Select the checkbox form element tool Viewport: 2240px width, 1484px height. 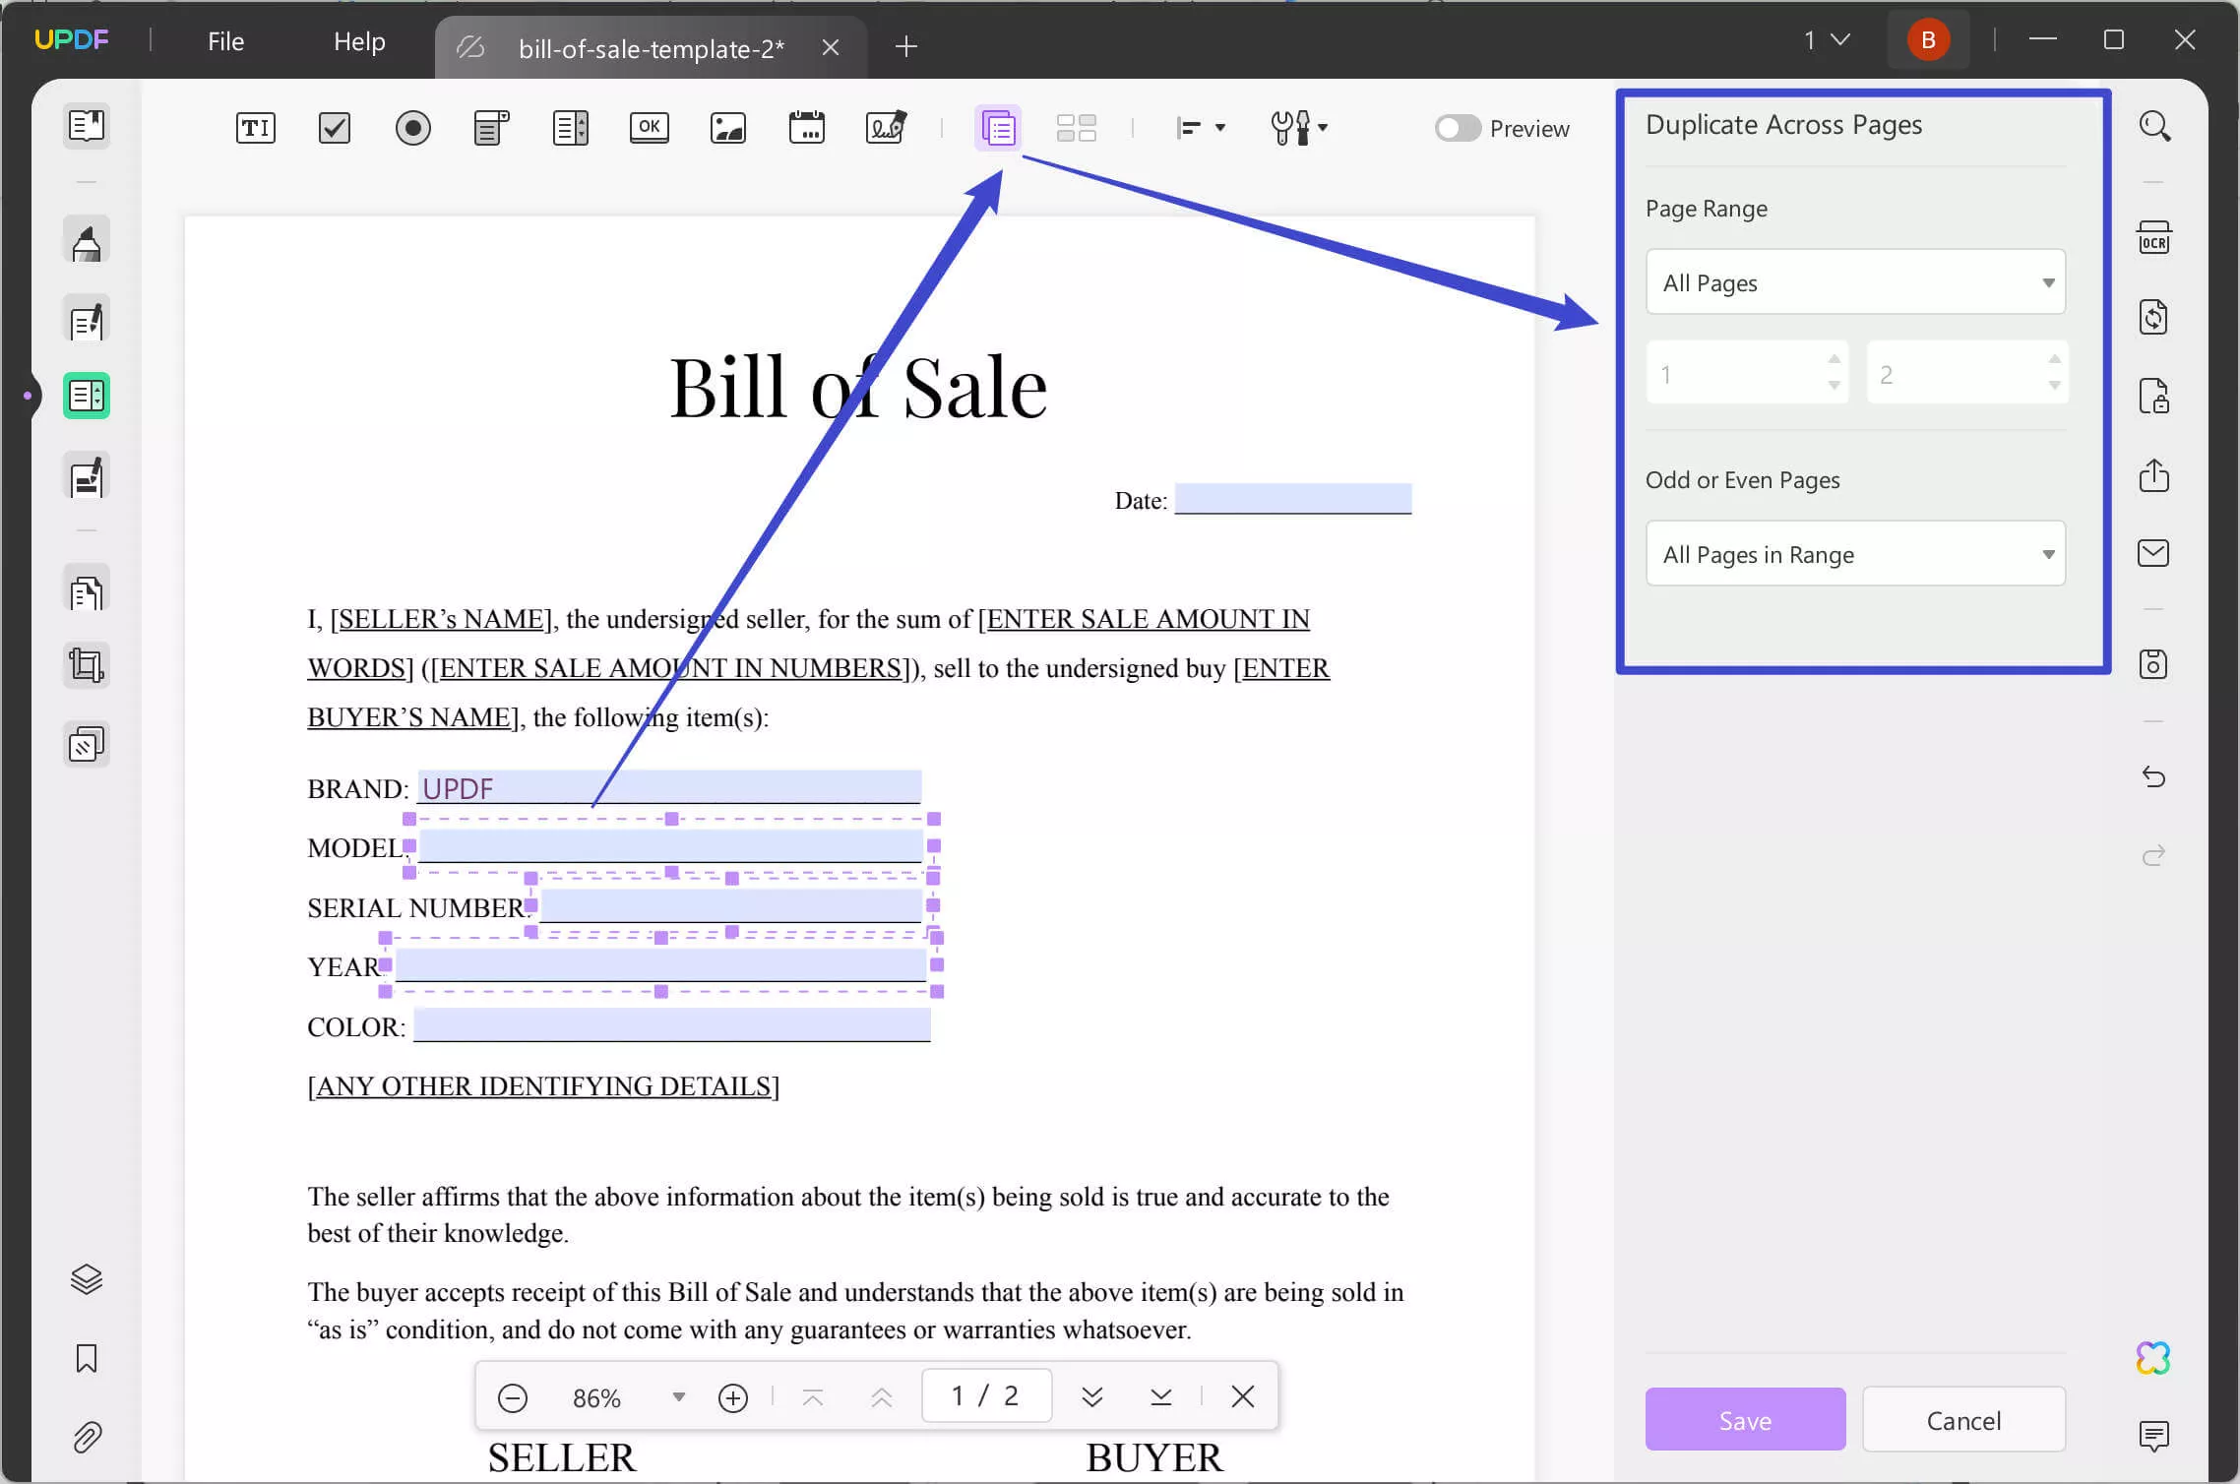pos(333,128)
